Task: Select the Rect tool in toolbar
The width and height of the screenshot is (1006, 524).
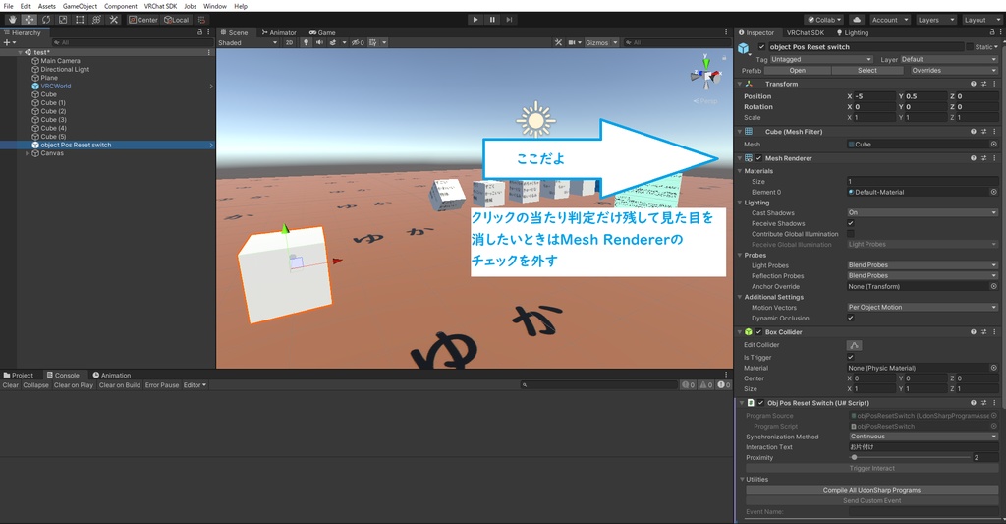Action: [80, 20]
